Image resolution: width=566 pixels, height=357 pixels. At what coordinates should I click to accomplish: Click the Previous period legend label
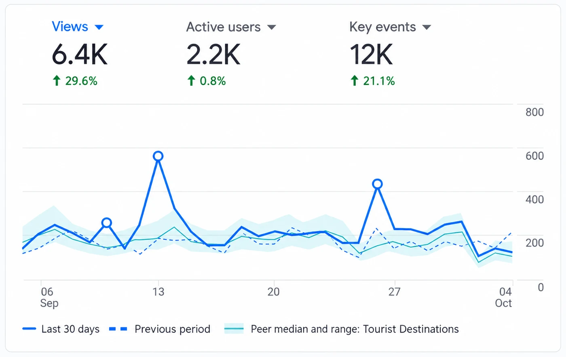(172, 329)
